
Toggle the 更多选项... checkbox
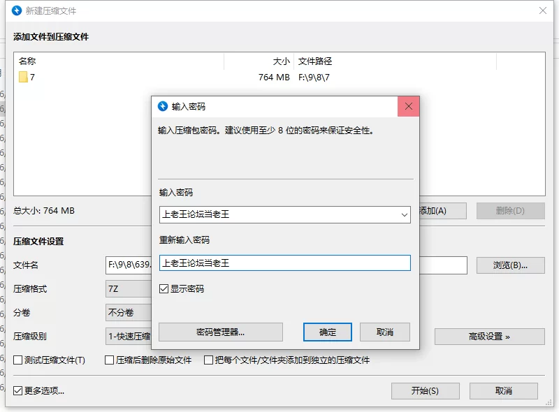pos(17,390)
